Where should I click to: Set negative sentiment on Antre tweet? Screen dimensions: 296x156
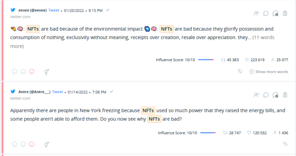pyautogui.click(x=31, y=144)
